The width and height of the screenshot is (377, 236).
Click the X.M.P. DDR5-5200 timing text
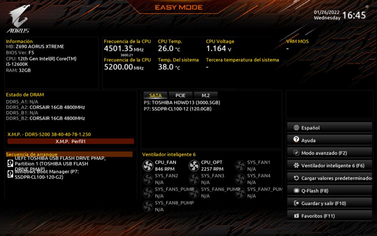click(x=49, y=134)
